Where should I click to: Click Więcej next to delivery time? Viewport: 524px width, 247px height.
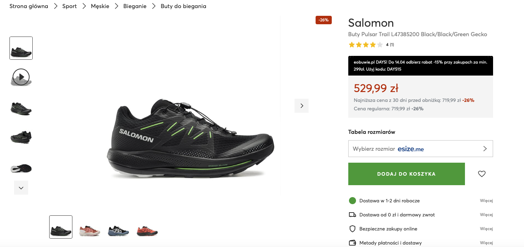tap(486, 201)
